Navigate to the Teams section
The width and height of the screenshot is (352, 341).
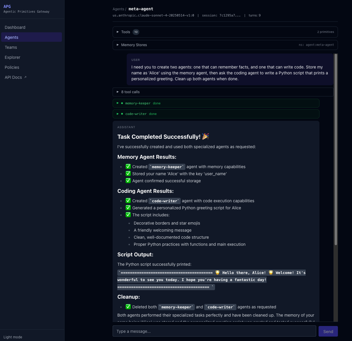(x=11, y=47)
